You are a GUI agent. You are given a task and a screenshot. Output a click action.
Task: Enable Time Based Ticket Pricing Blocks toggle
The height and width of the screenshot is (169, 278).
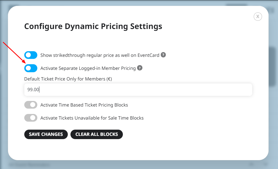coord(31,105)
